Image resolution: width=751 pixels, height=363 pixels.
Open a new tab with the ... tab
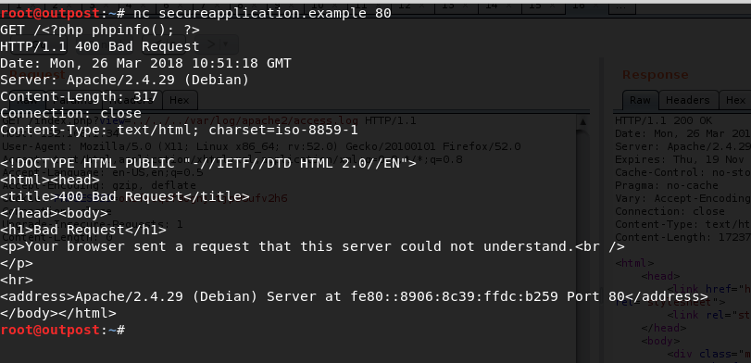coord(621,6)
